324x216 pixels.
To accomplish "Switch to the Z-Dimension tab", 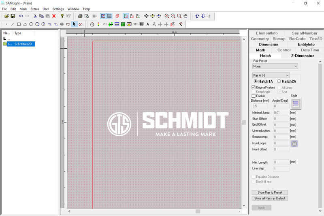I will click(303, 56).
